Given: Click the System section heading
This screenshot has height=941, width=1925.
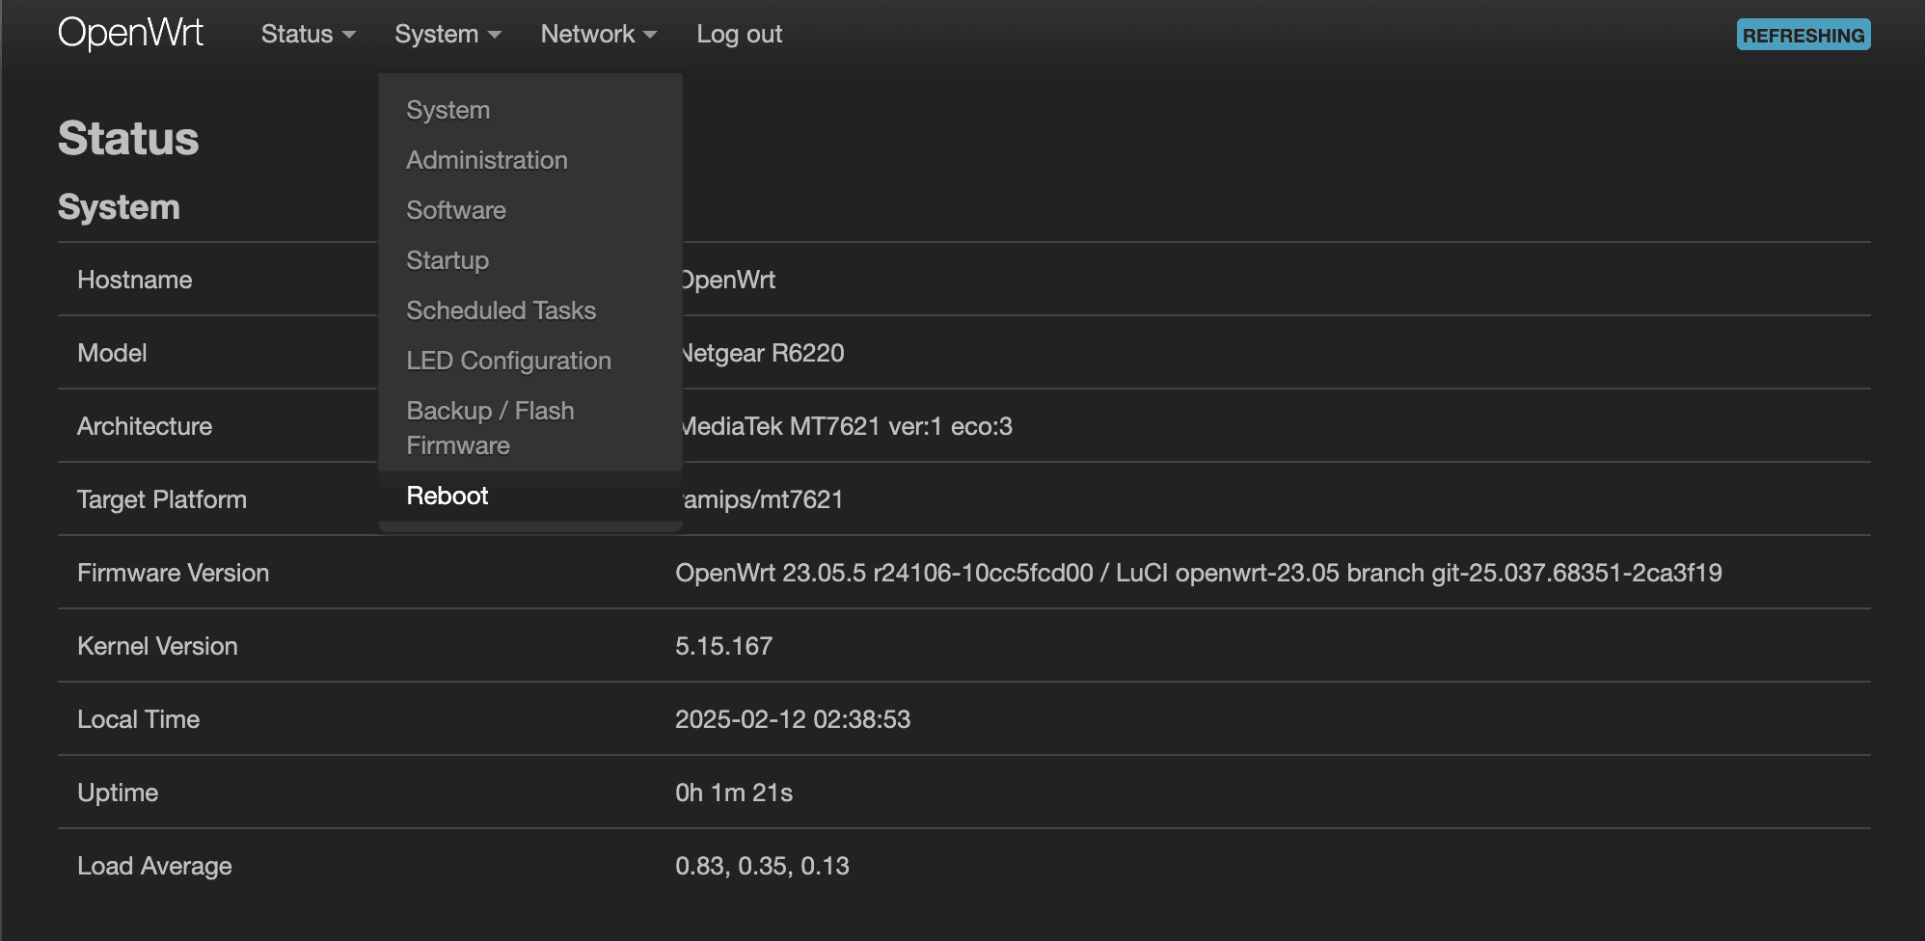Looking at the screenshot, I should (119, 207).
